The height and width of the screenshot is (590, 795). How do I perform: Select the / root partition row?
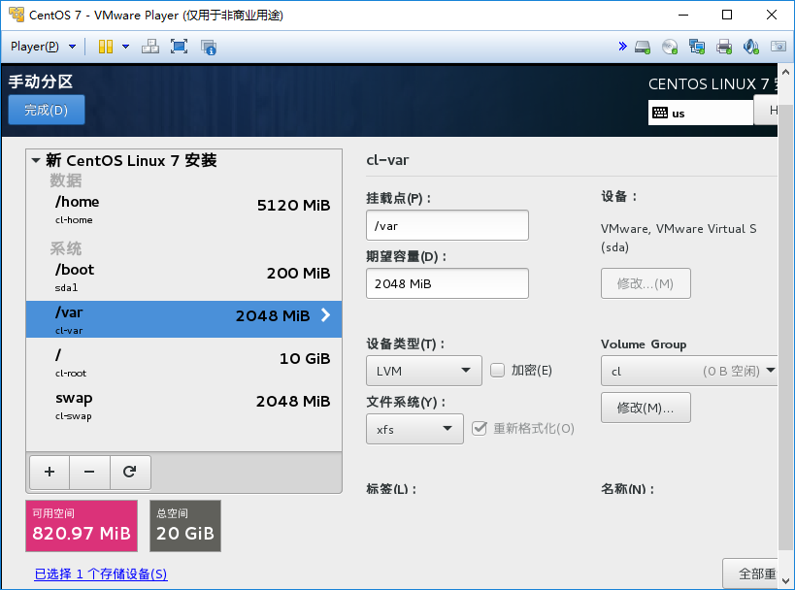184,362
